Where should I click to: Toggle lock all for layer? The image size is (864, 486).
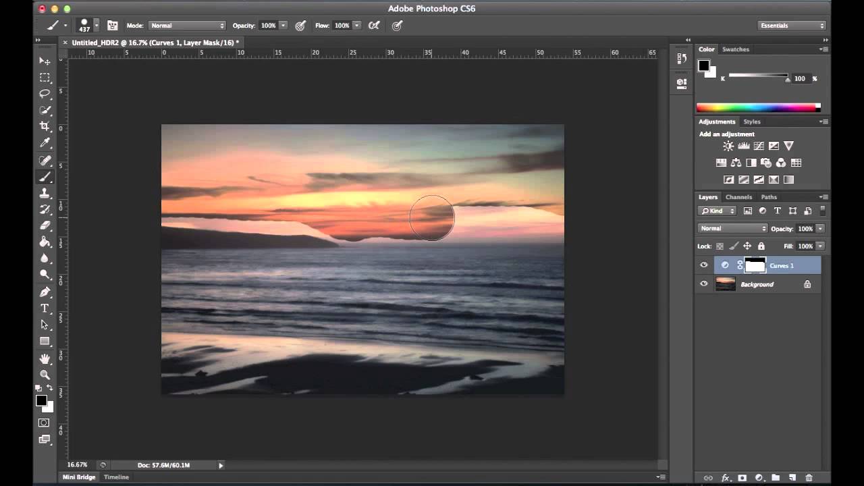[761, 246]
